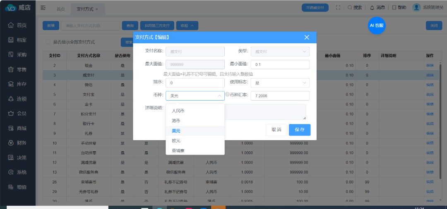Viewport: 447px width, 209px height.
Task: Click the fullscreen icon in top bar
Action: [338, 7]
